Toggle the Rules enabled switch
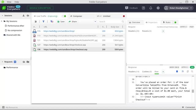 pyautogui.click(x=174, y=22)
